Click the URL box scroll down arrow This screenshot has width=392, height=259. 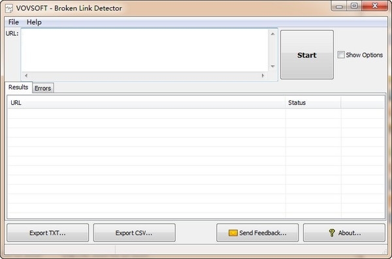coord(272,67)
